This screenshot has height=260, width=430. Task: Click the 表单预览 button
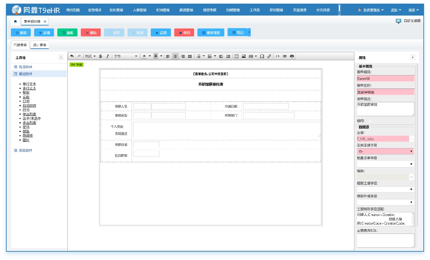click(211, 33)
